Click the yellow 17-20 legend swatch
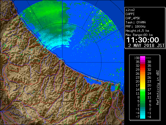Screen dimensions: 166x125 point(143,85)
